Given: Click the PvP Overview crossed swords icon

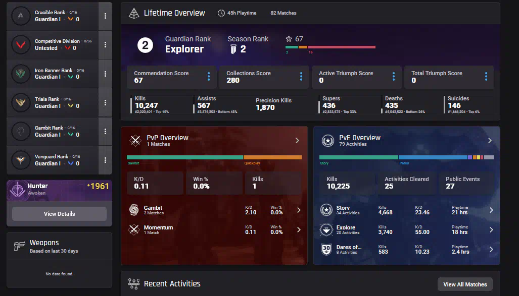Looking at the screenshot, I should point(135,140).
